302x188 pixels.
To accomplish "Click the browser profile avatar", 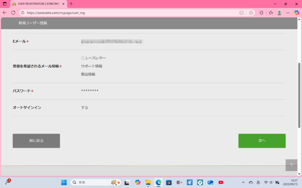I will (279, 13).
